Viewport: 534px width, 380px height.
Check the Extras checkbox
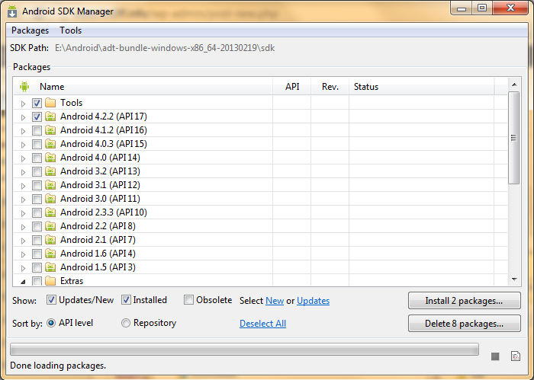37,281
